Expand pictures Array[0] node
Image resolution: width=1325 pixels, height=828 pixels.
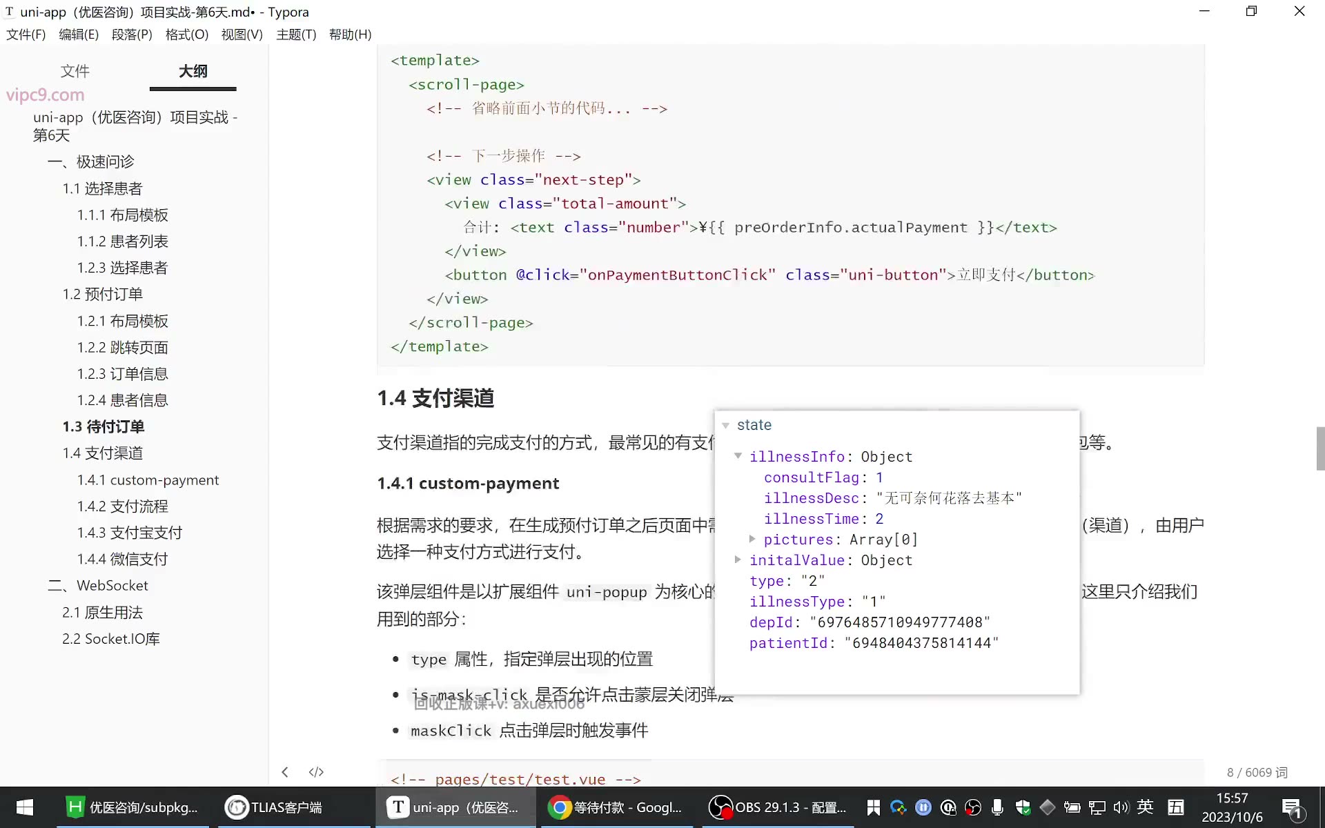[752, 539]
